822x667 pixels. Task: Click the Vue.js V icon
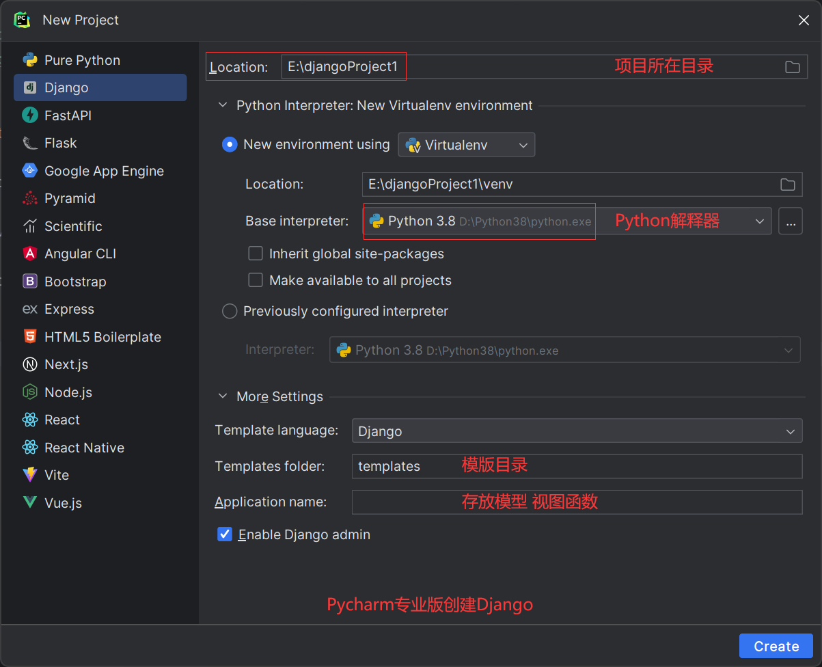(x=30, y=503)
